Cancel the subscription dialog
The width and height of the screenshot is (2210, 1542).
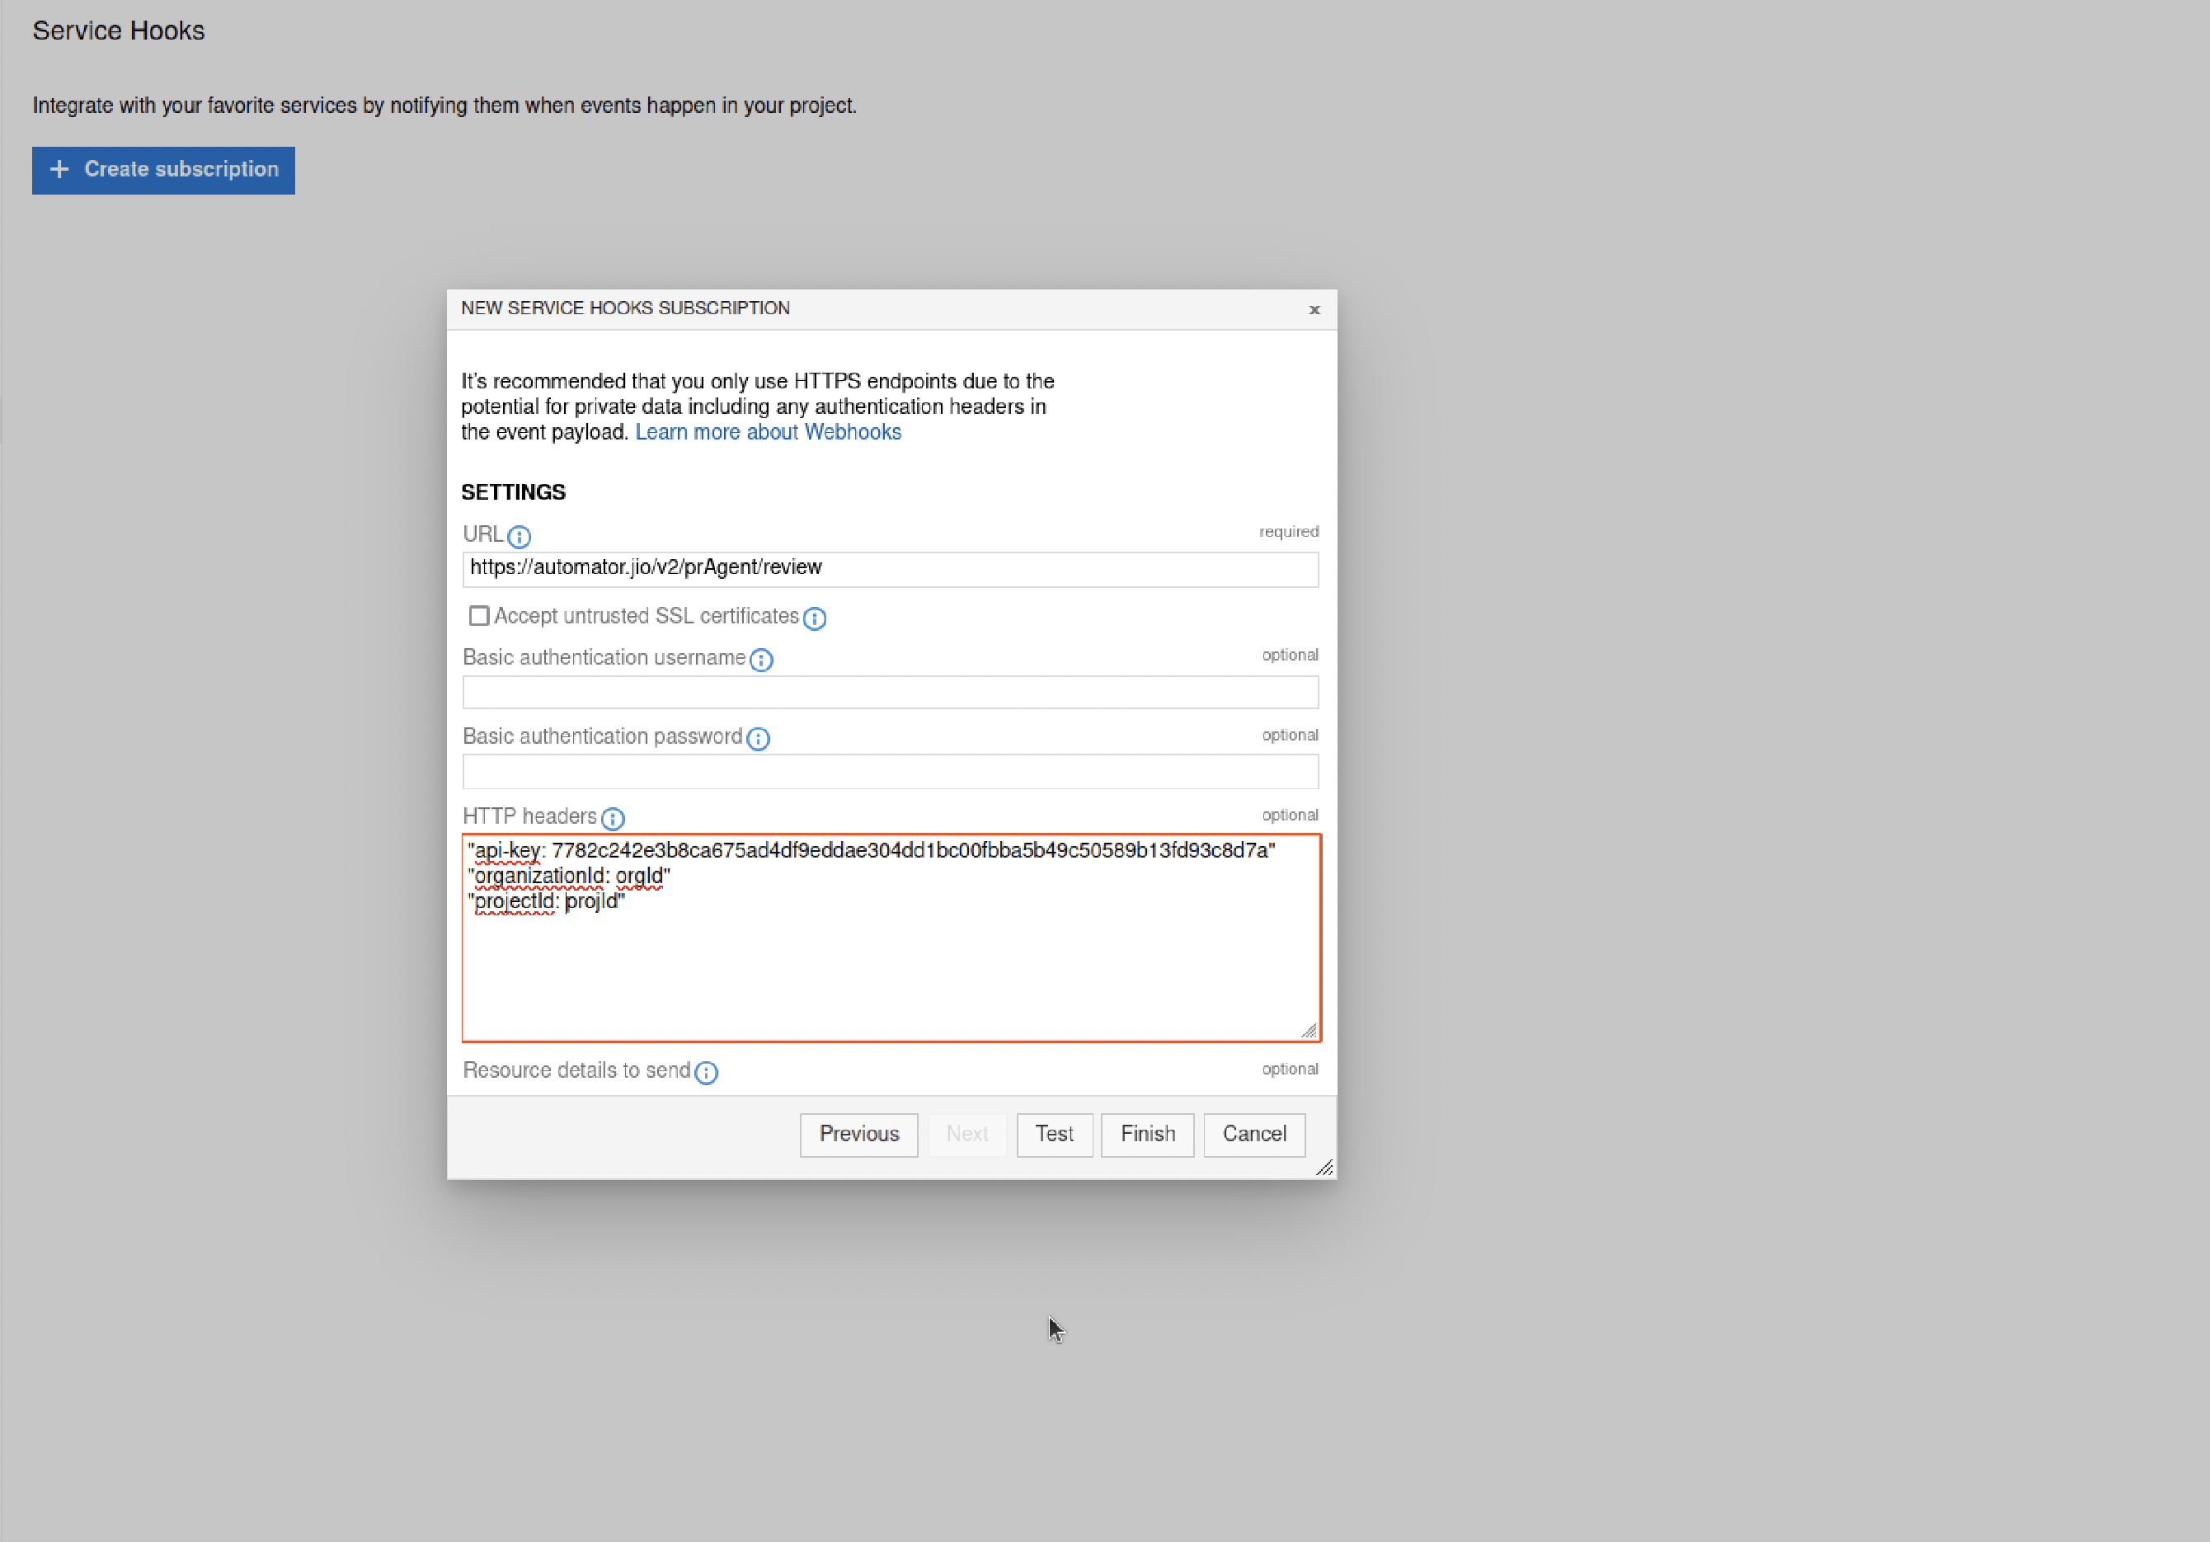1254,1135
